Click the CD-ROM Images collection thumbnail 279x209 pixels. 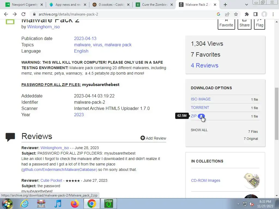[x=251, y=181]
